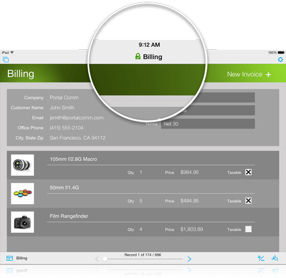Viewport: 286px width, 278px height.
Task: Tap the green lock icon beside Billing
Action: tap(138, 57)
